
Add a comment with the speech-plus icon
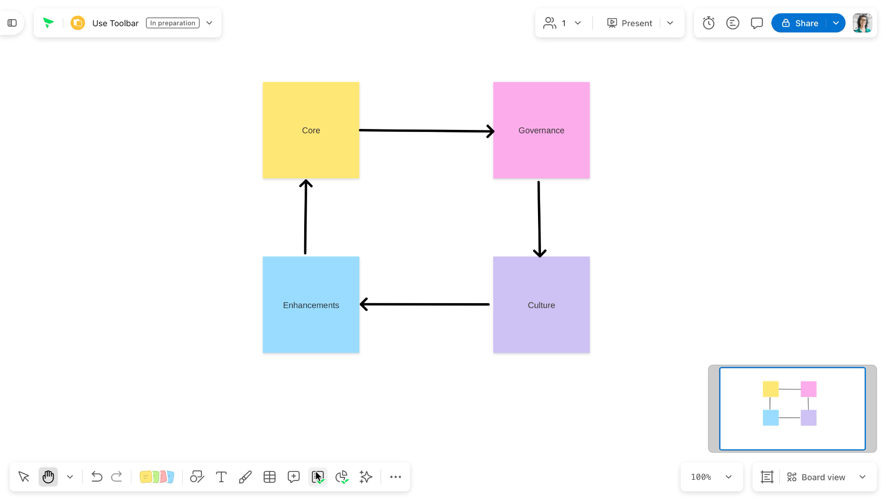coord(293,477)
